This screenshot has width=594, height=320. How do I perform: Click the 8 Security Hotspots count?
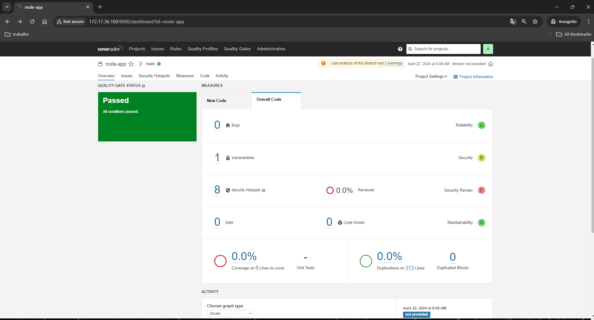(x=217, y=190)
